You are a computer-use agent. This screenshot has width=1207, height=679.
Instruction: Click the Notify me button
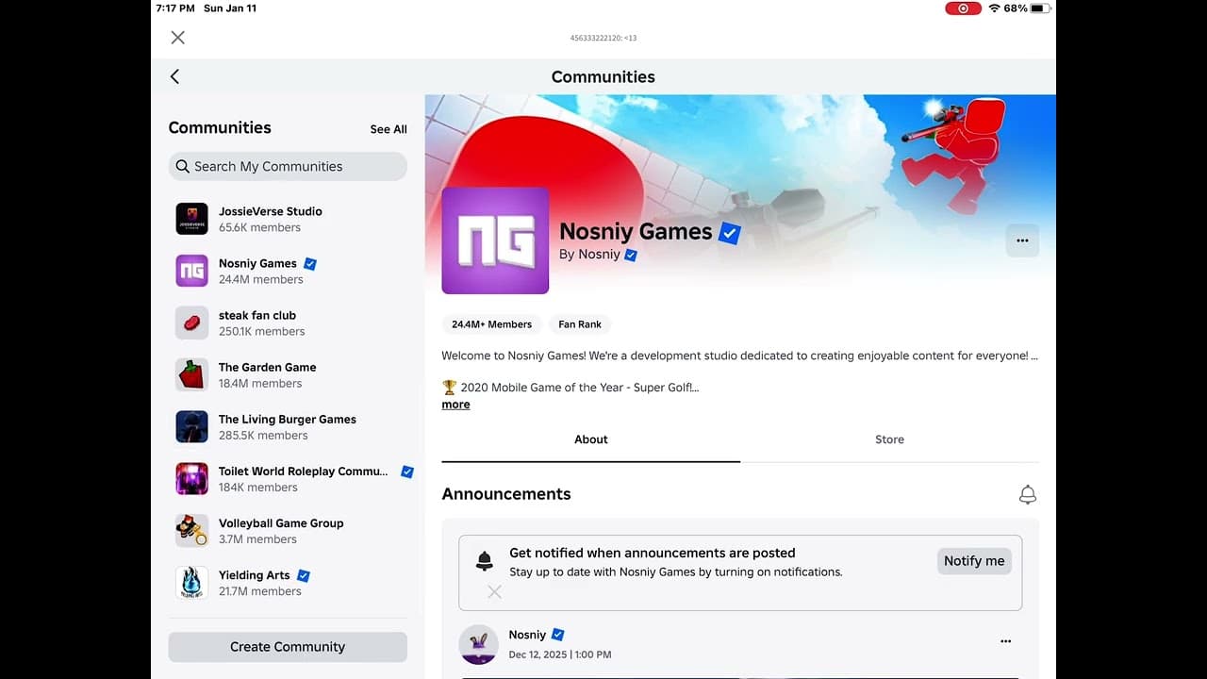pyautogui.click(x=974, y=561)
